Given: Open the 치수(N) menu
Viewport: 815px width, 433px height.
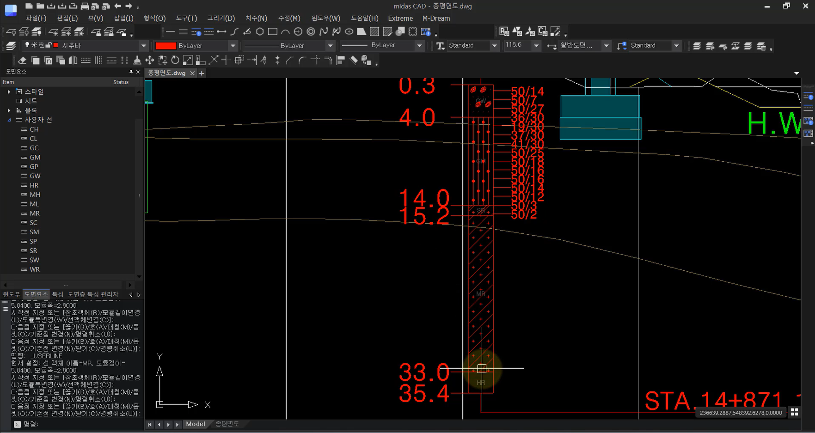Looking at the screenshot, I should (256, 18).
